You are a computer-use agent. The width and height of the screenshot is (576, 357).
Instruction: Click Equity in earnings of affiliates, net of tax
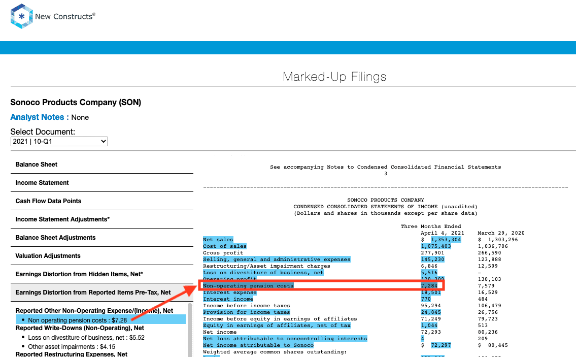pyautogui.click(x=277, y=326)
